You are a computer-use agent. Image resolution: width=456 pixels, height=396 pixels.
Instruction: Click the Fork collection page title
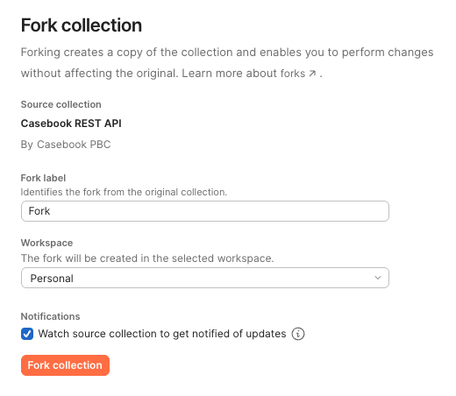click(x=82, y=25)
